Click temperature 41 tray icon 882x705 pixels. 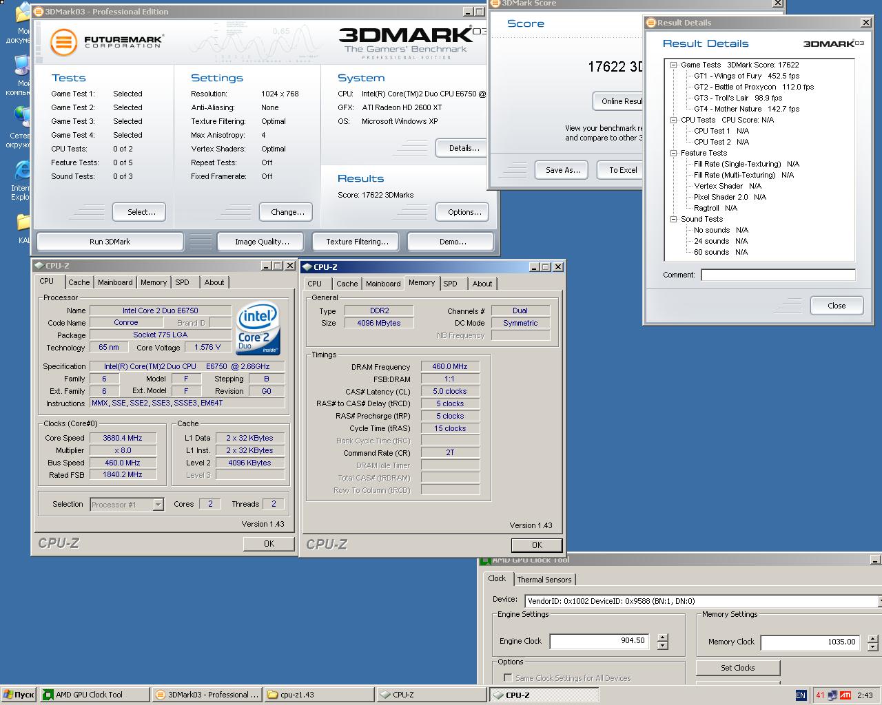click(x=820, y=695)
